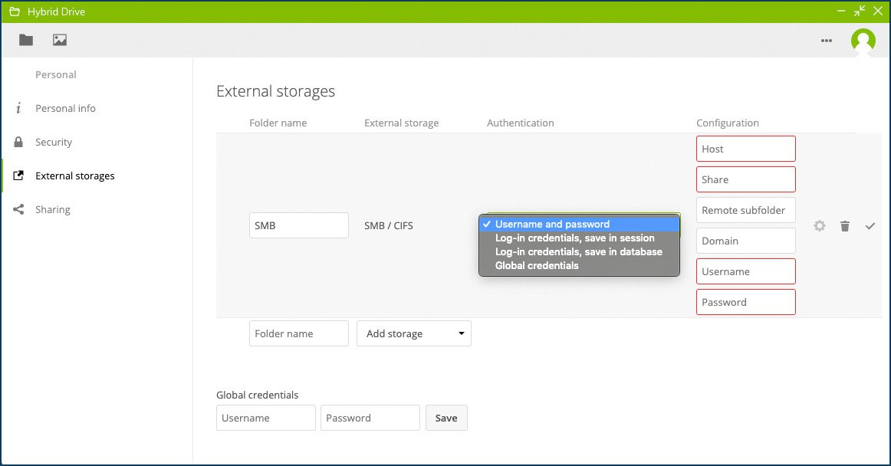Choose Username and password option
The height and width of the screenshot is (466, 891).
552,225
